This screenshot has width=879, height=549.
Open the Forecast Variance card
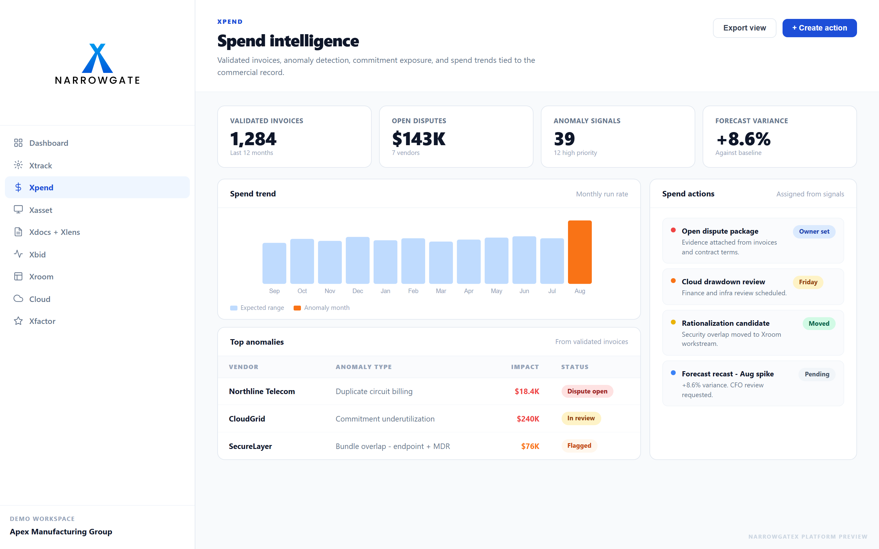(x=780, y=137)
